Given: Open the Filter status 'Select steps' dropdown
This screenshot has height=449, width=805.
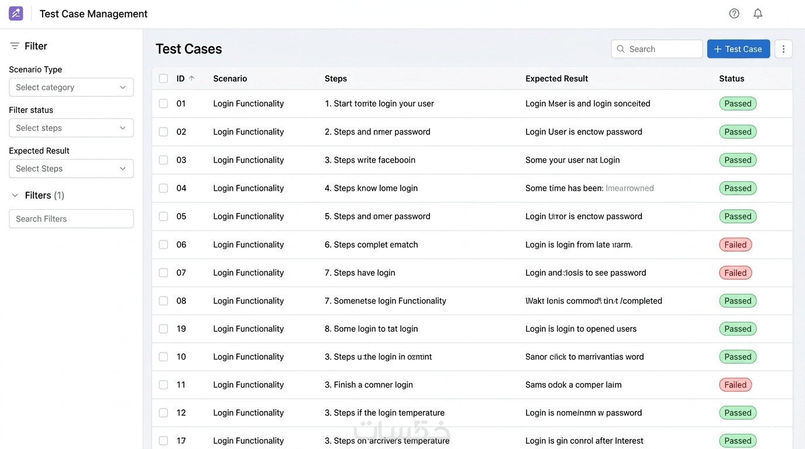Looking at the screenshot, I should pyautogui.click(x=71, y=128).
